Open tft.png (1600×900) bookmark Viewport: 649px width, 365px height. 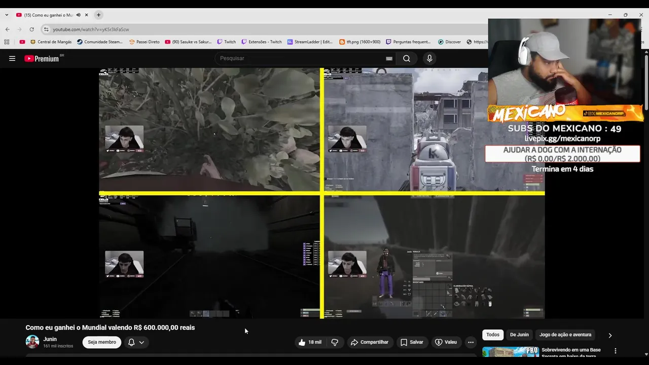(359, 42)
